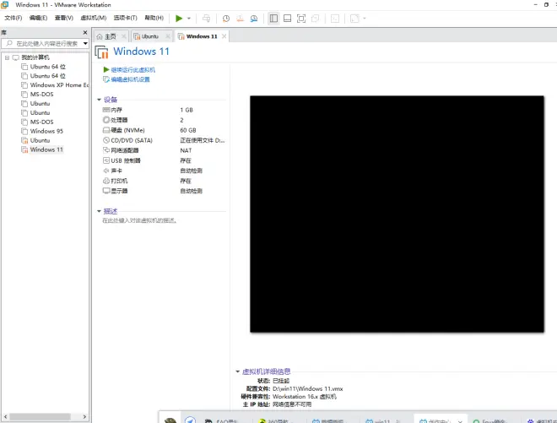Viewport: 557px width, 423px height.
Task: Click the 60 GB hard disk value
Action: (188, 130)
